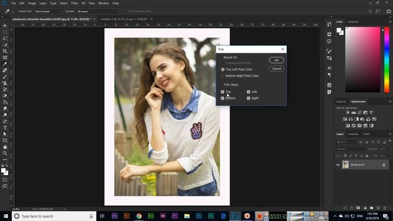Viewport: 393px width, 221px height.
Task: Open the Normal blend mode dropdown
Action: coord(351,149)
